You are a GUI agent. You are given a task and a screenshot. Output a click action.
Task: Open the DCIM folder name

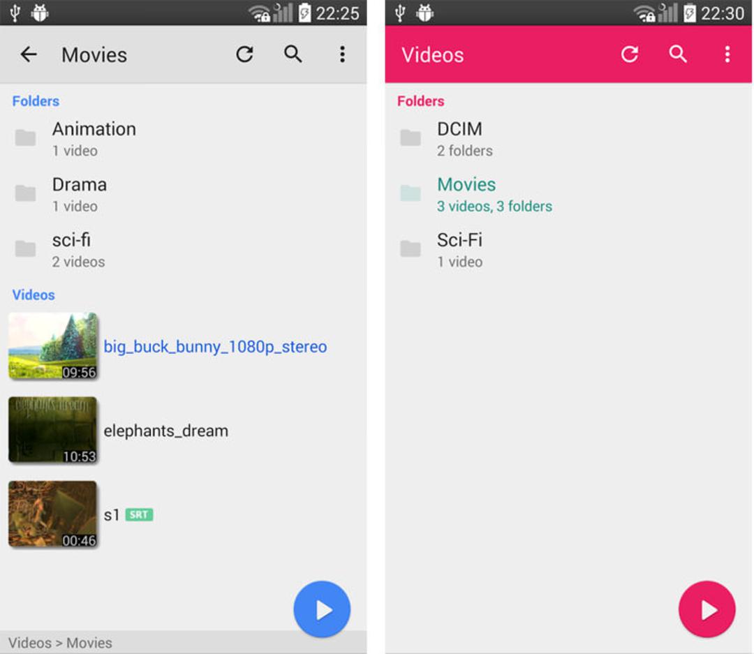(459, 129)
